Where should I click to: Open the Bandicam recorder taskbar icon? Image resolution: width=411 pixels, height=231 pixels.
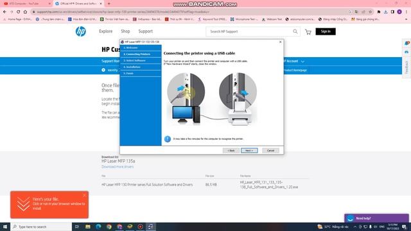pos(140,227)
